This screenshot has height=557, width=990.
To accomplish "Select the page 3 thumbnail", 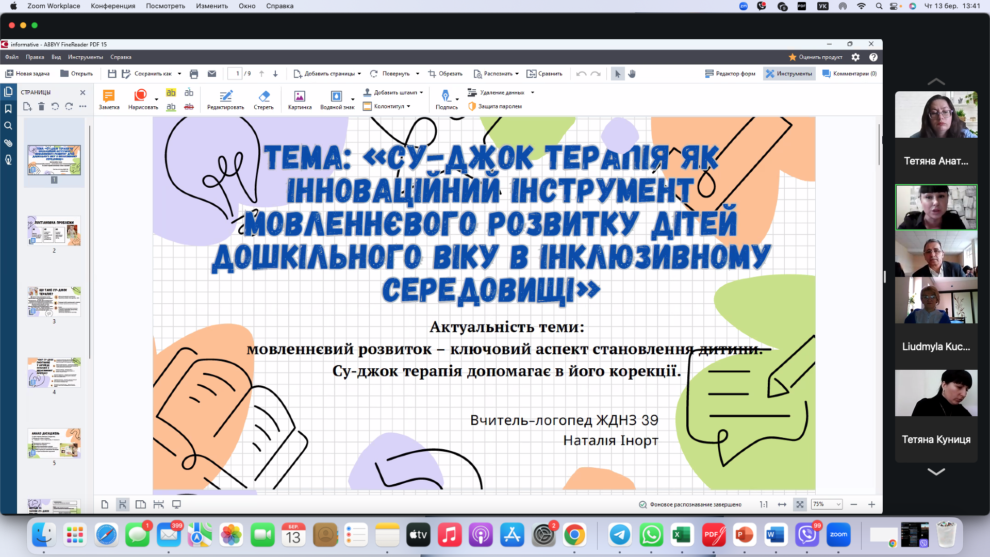I will point(54,302).
